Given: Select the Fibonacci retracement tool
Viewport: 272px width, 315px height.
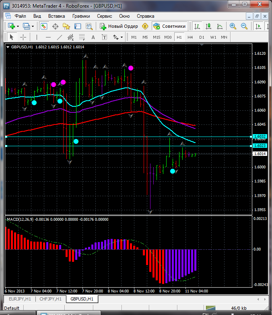Looking at the screenshot, I should (83, 37).
